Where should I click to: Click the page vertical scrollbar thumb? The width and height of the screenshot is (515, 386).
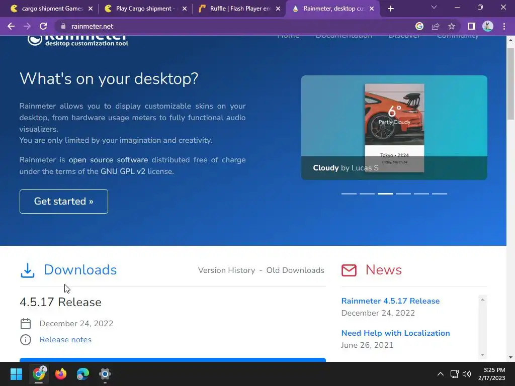(510, 84)
